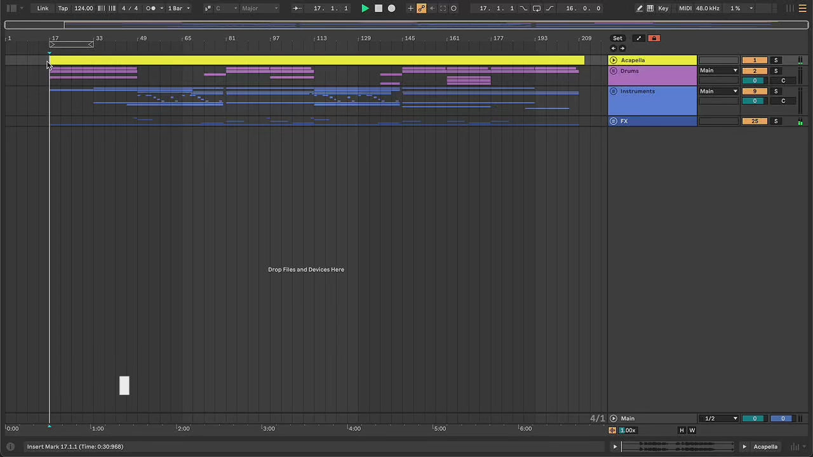Solo the Acapella track

pos(776,60)
